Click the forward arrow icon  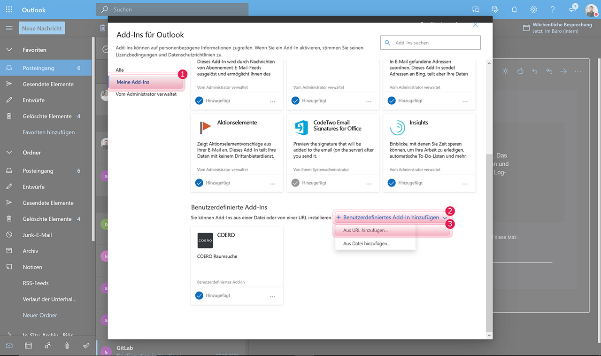pos(563,71)
